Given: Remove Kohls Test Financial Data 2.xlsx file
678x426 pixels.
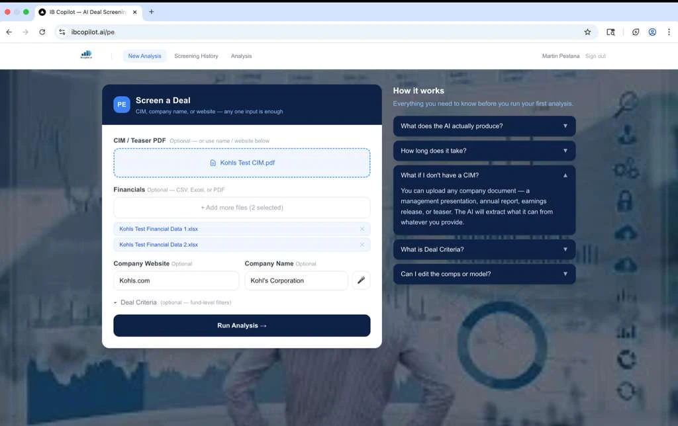Looking at the screenshot, I should 362,245.
